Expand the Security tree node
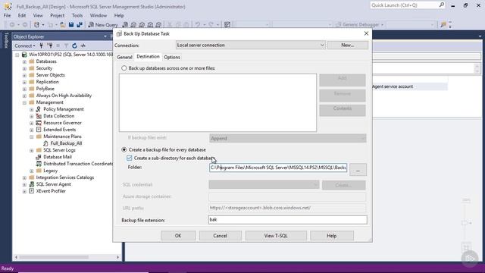Image resolution: width=485 pixels, height=273 pixels. click(x=24, y=68)
